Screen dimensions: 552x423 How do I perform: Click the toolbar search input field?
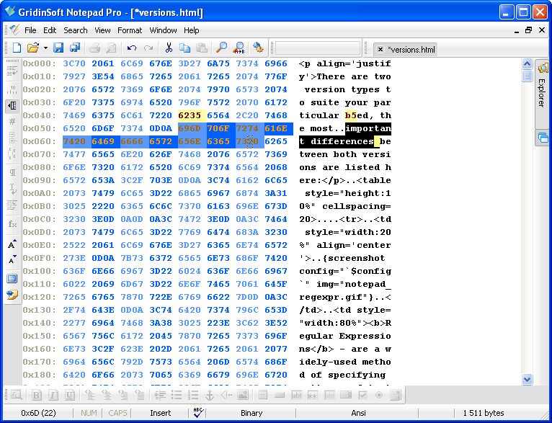click(318, 48)
